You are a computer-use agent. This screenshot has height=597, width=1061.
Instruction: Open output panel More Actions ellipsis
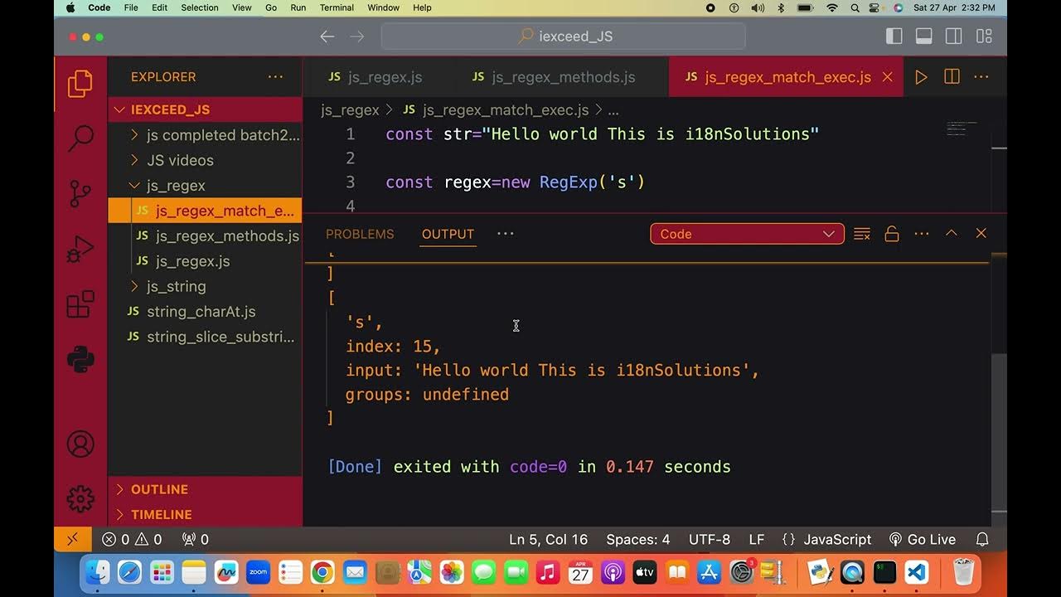pos(922,234)
